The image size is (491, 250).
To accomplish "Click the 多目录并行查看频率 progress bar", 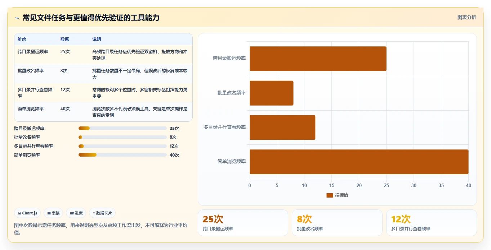I will (x=122, y=146).
